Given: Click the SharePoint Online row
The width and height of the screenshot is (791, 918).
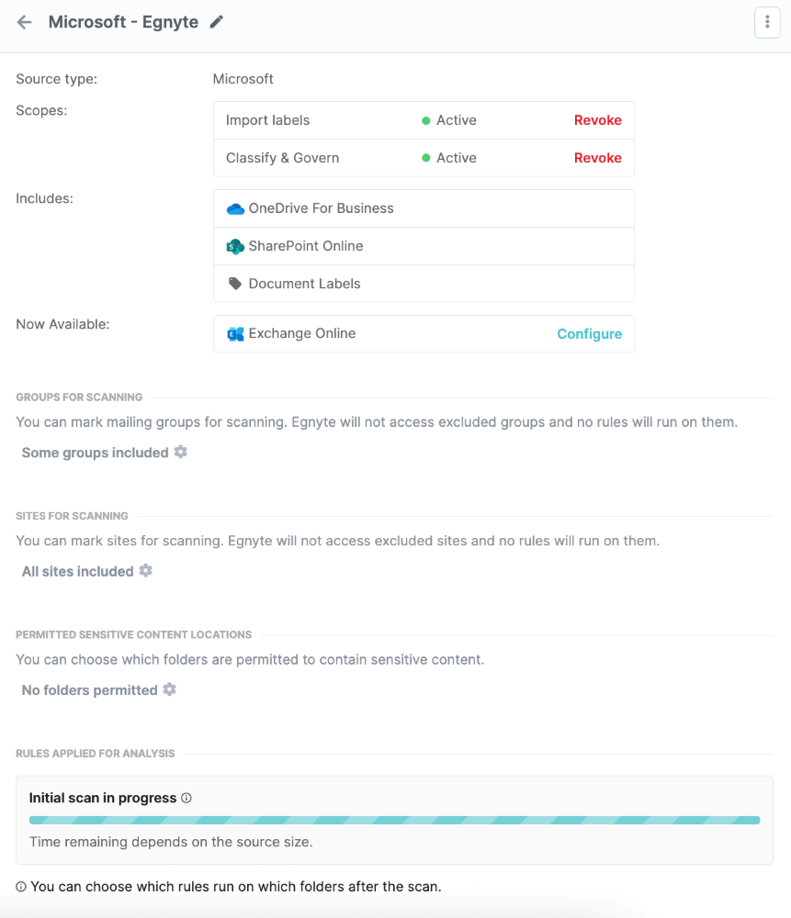Looking at the screenshot, I should (x=424, y=246).
